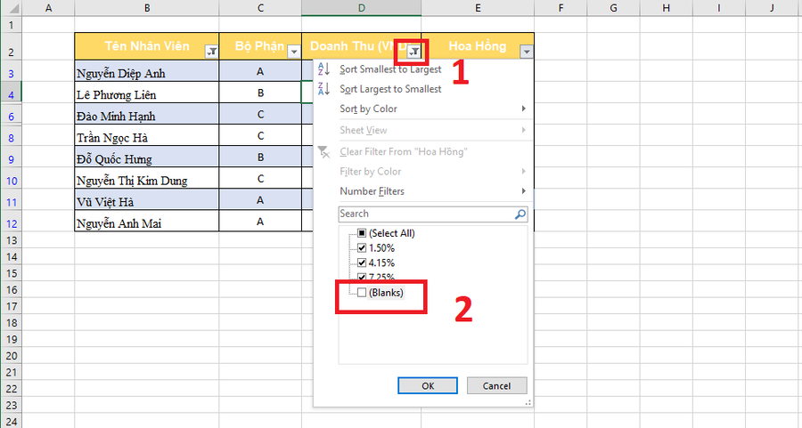
Task: Toggle the (Select All) checkbox
Action: (362, 233)
